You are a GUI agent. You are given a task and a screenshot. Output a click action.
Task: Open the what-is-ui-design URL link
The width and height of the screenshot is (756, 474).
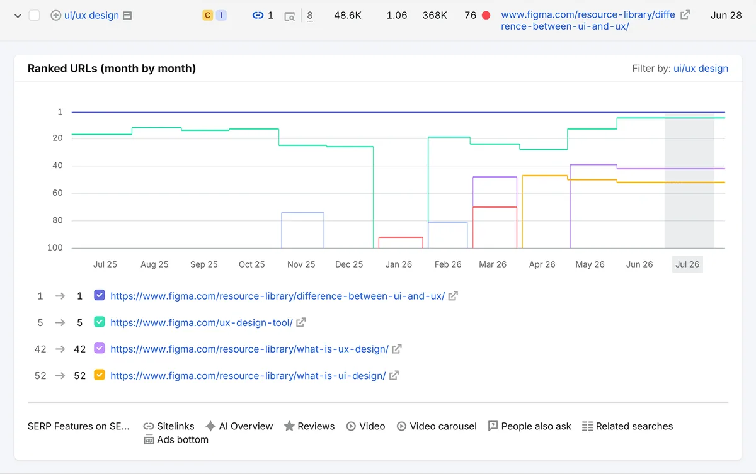248,376
